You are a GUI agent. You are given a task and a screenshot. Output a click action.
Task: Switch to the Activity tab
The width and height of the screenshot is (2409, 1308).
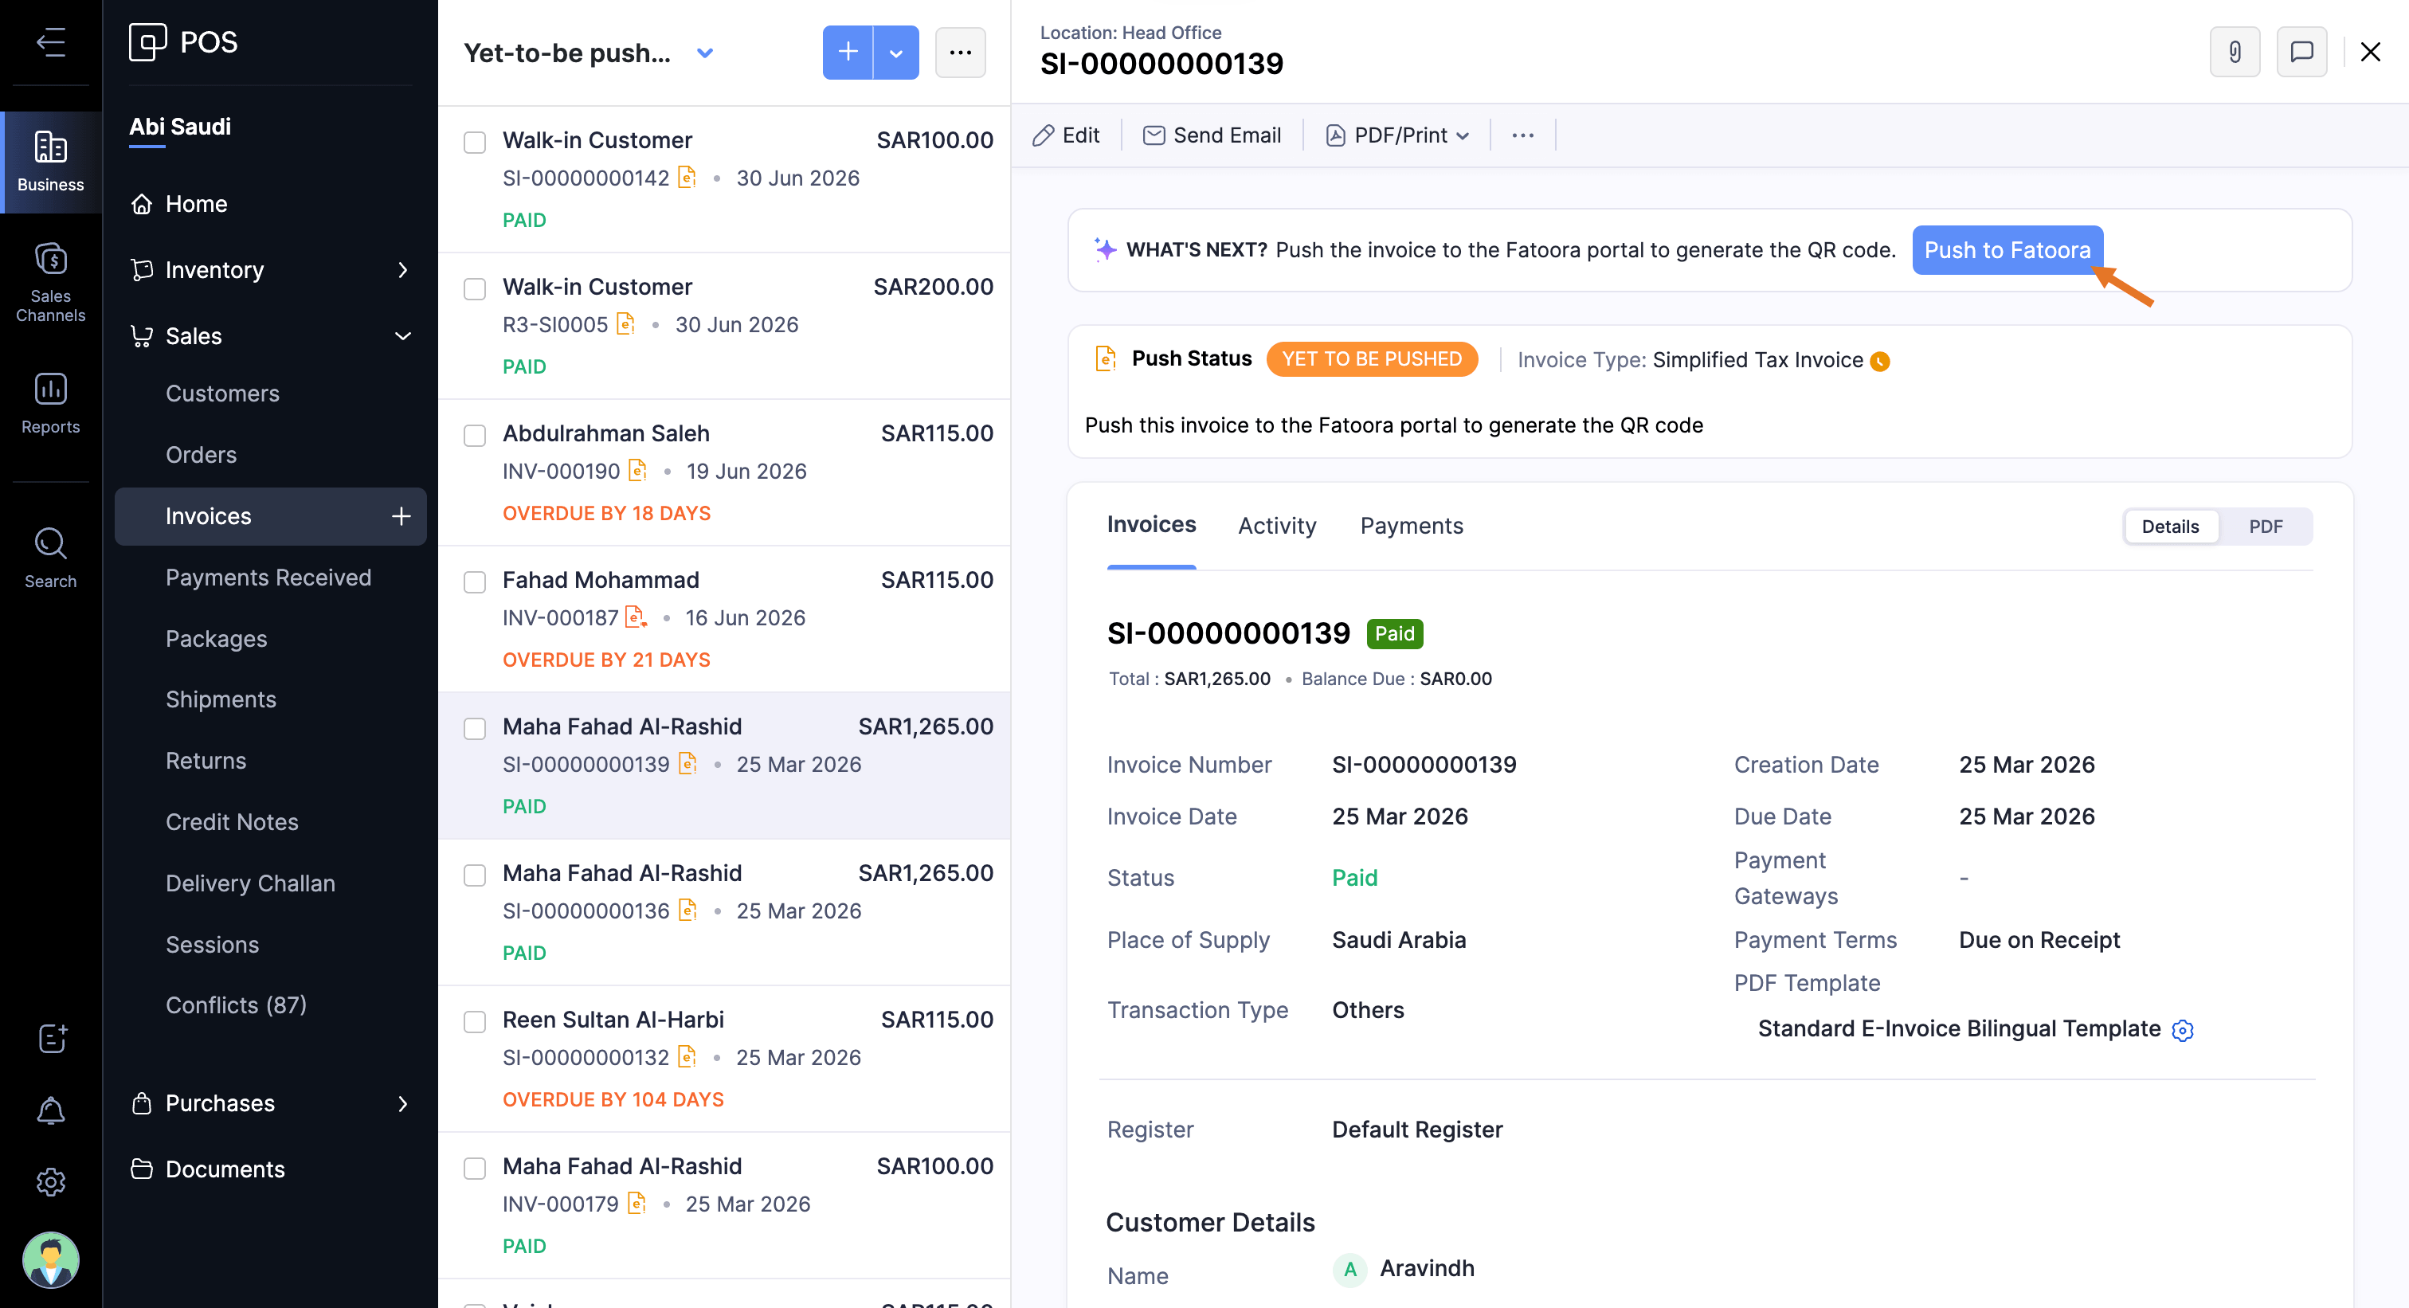tap(1276, 527)
